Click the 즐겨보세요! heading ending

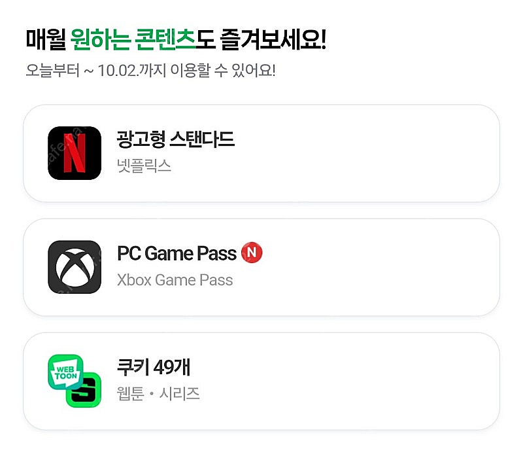pyautogui.click(x=273, y=39)
